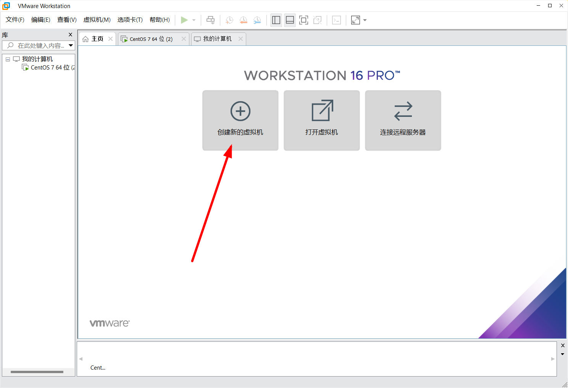Minimize the VMware Workstation window
This screenshot has width=568, height=388.
[x=538, y=5]
